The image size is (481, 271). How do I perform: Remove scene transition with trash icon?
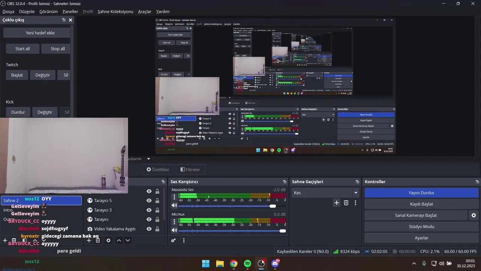pos(346,203)
